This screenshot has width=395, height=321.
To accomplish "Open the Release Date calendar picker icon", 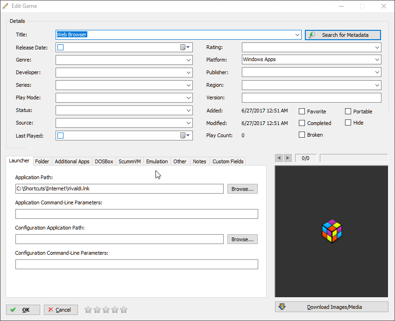I will pos(185,47).
